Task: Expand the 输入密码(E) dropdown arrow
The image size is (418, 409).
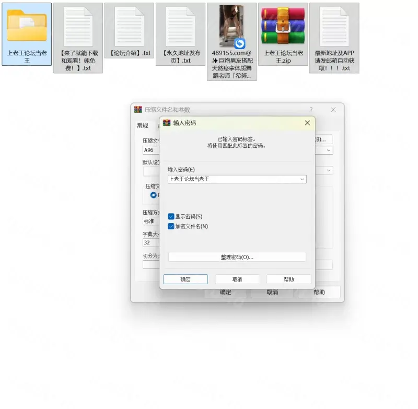Action: tap(302, 179)
